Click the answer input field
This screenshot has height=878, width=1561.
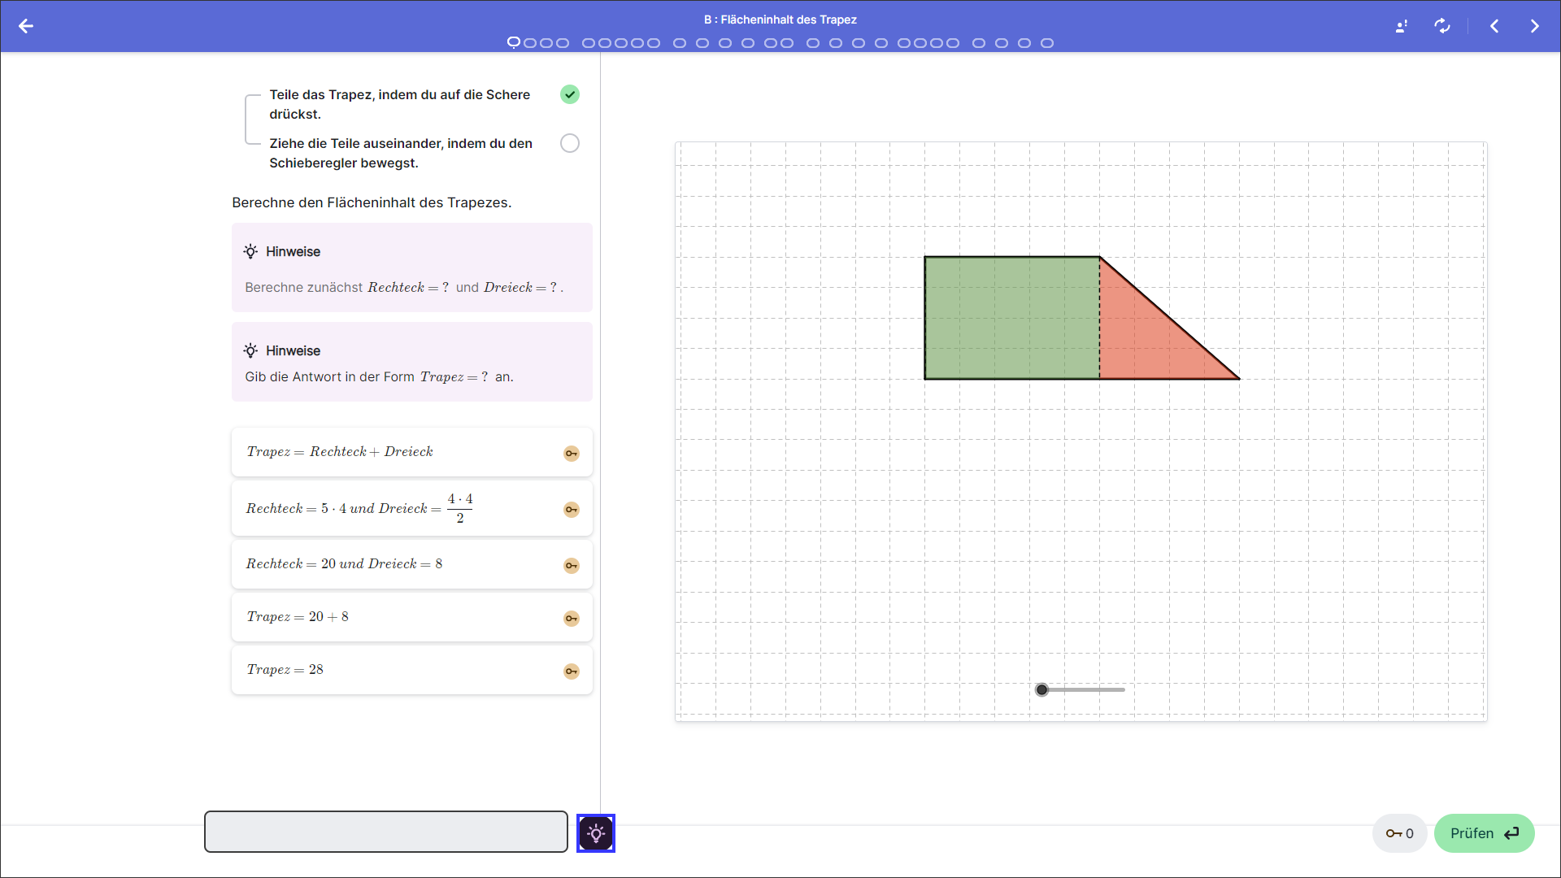(386, 832)
